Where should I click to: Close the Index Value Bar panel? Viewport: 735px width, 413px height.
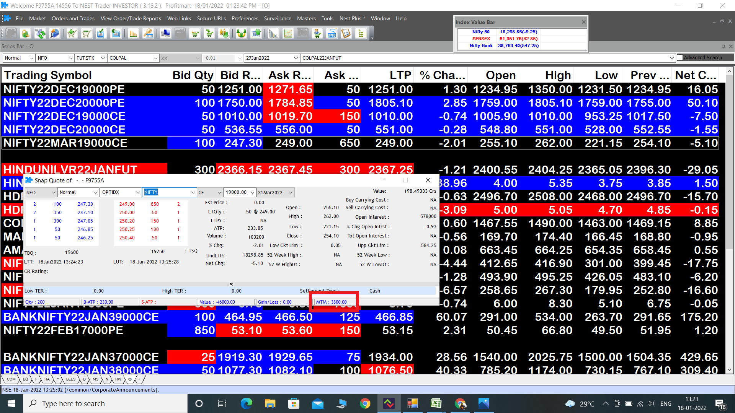[583, 22]
